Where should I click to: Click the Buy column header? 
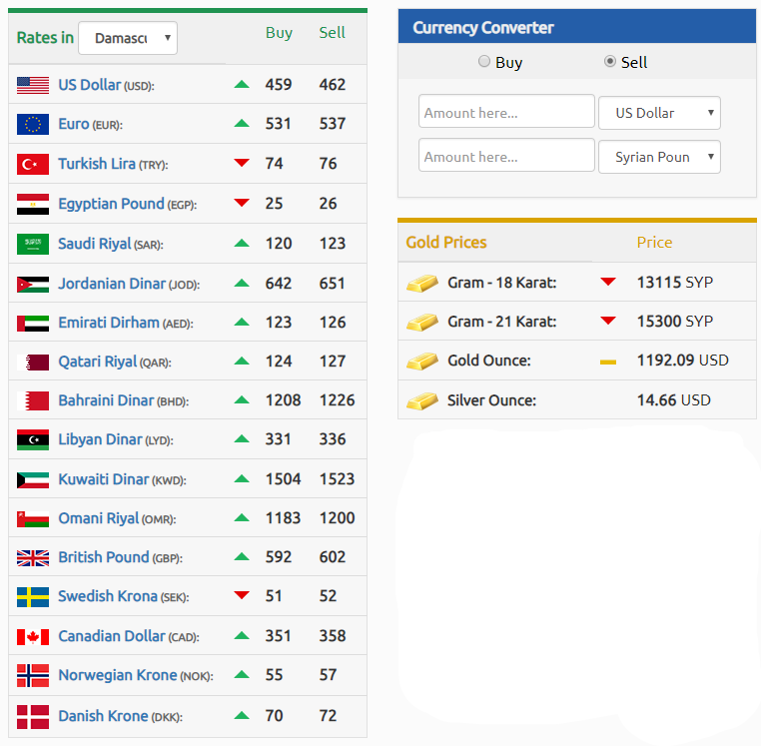(279, 33)
